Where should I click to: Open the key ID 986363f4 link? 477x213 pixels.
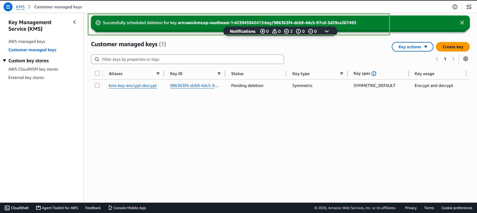194,85
